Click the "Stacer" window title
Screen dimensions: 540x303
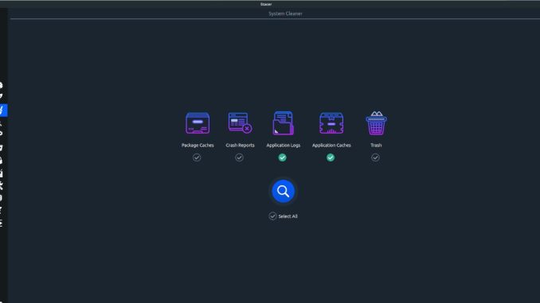point(266,4)
